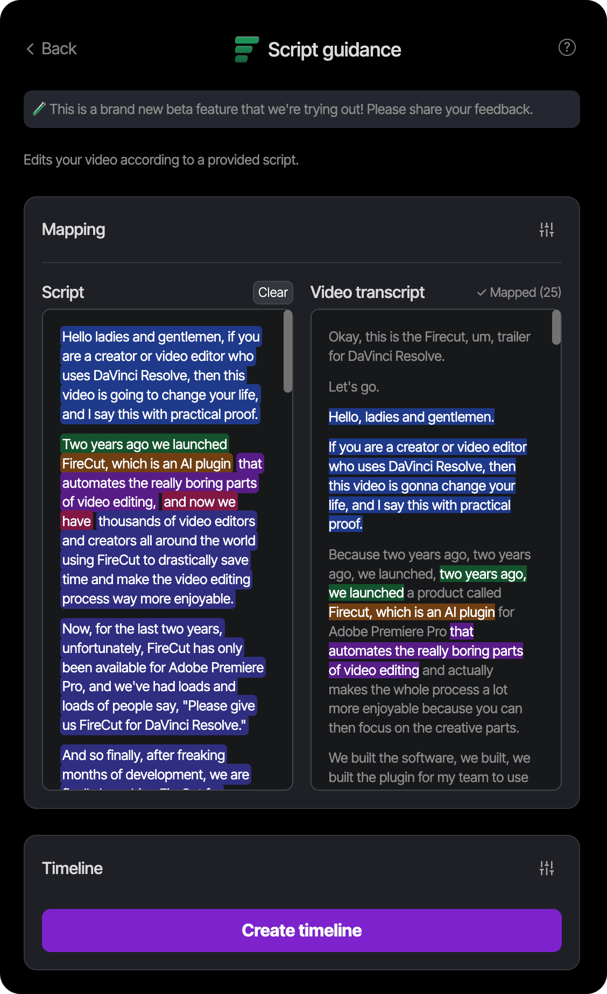
Task: Click the FireCut logo icon
Action: [247, 49]
